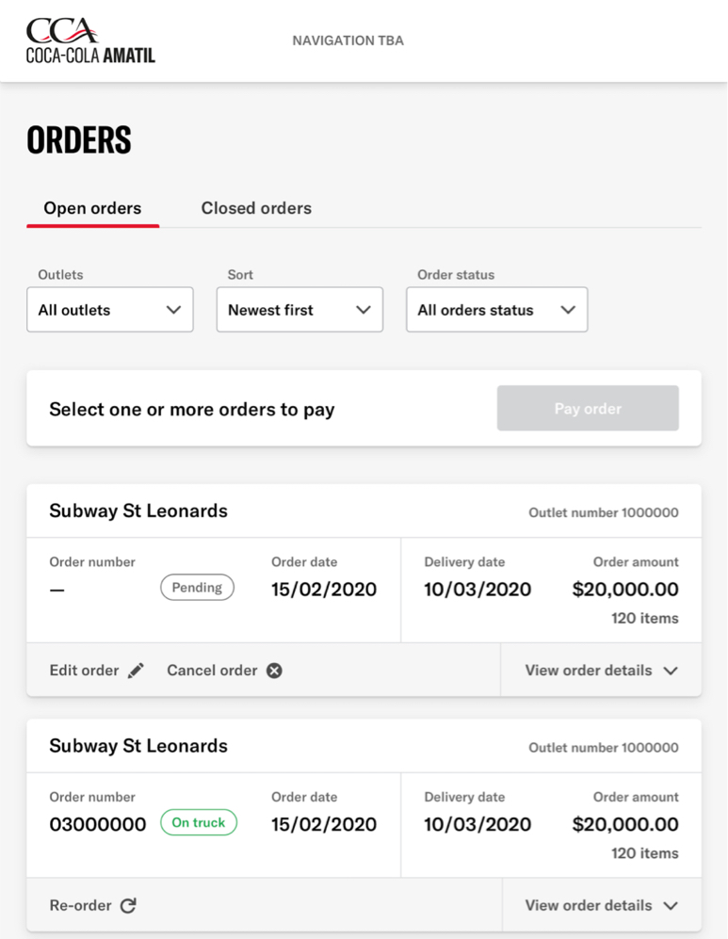Open the All orders status dropdown
Viewport: 728px width, 939px height.
[x=496, y=310]
